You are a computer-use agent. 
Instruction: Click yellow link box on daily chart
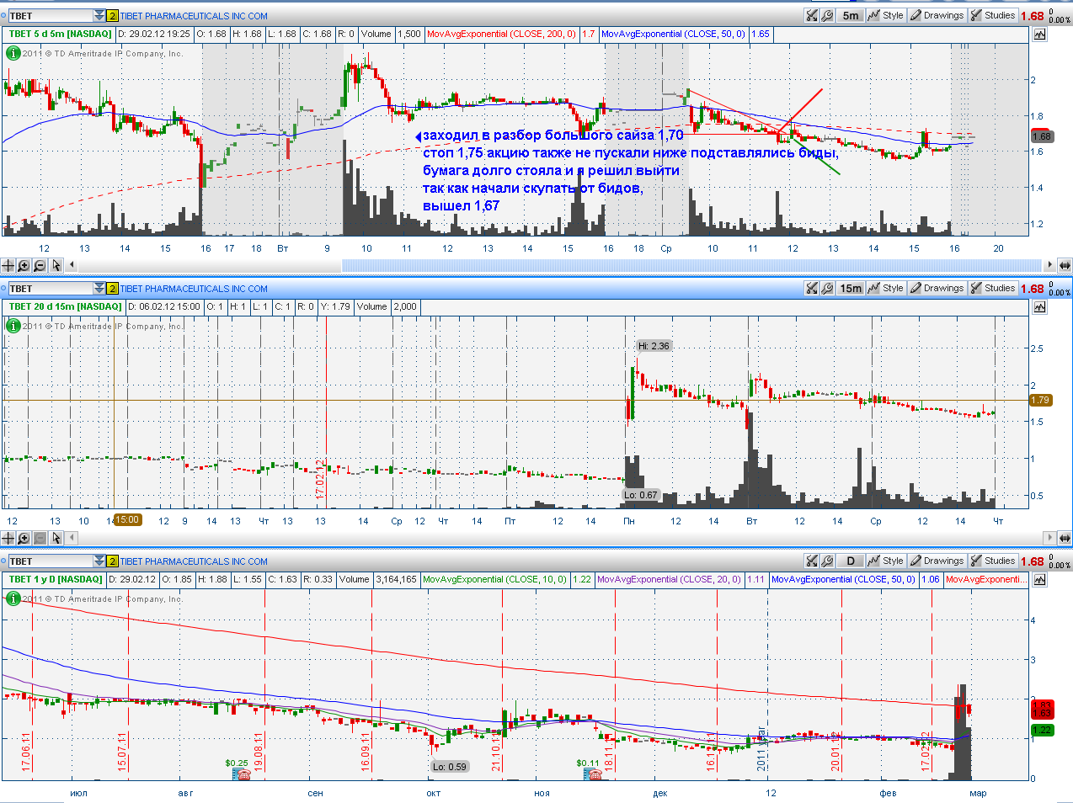tap(112, 561)
